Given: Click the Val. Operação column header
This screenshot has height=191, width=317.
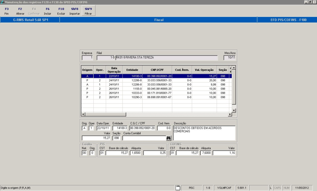Looking at the screenshot, I should tap(204, 70).
